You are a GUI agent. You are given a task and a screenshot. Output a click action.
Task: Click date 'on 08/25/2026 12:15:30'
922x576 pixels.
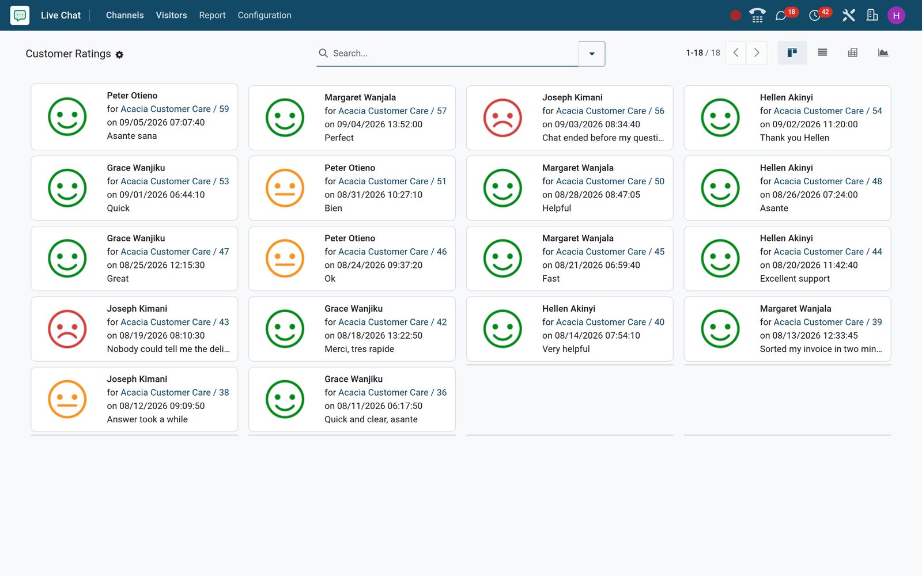[156, 265]
